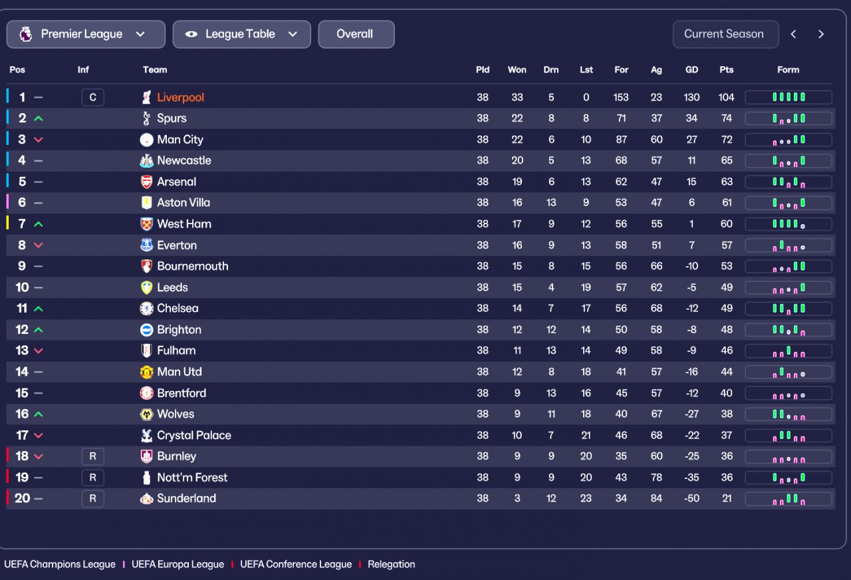This screenshot has width=851, height=580.
Task: Sort table by GD column header
Action: (x=691, y=70)
